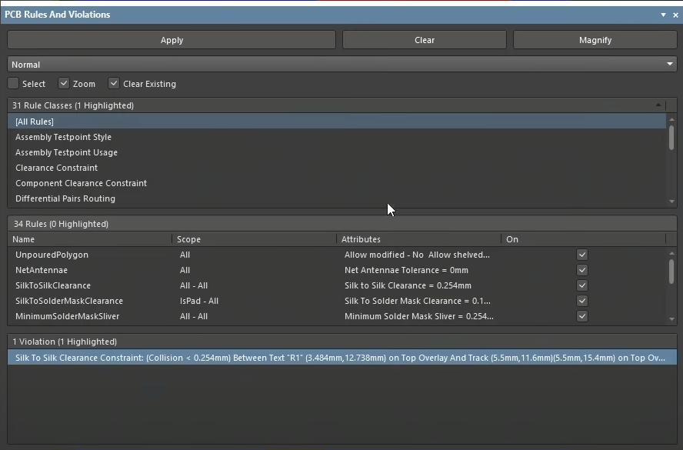Toggle the Zoom checkbox
Screen dimensions: 683x450
[65, 84]
